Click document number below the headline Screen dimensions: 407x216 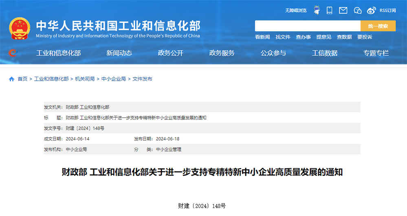point(202,206)
